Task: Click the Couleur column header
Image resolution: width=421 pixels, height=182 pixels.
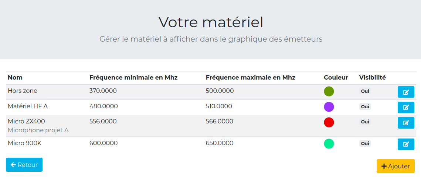Action: [336, 77]
